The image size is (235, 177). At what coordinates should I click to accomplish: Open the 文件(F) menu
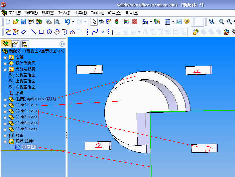point(15,13)
